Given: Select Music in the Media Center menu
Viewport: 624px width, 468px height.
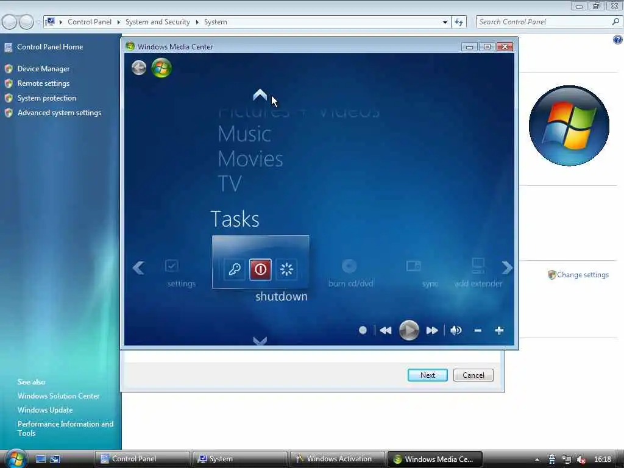Looking at the screenshot, I should click(244, 133).
